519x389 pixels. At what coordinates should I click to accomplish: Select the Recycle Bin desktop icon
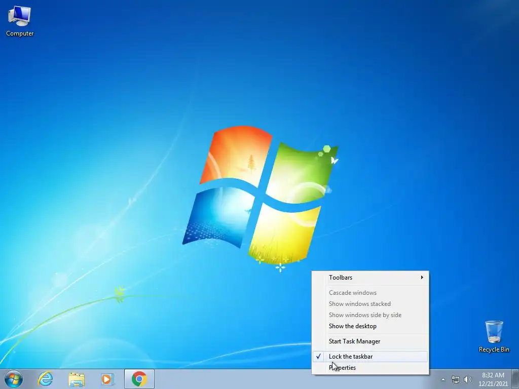click(494, 336)
